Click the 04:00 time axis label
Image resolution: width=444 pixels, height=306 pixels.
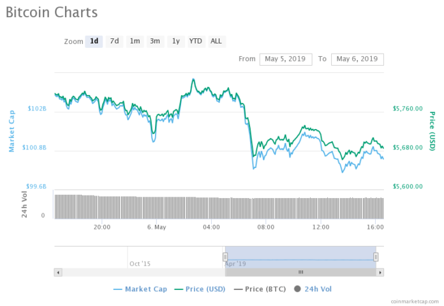click(211, 227)
